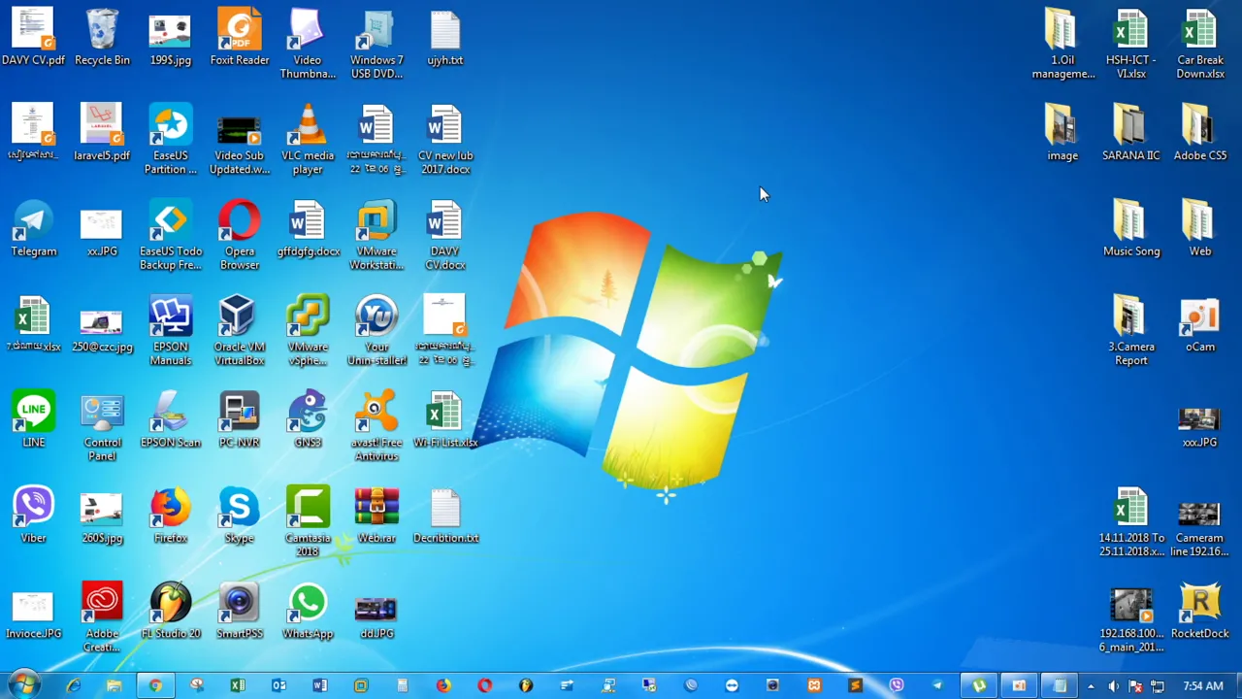Select the VMware Workstation desktop shortcut
The width and height of the screenshot is (1242, 699).
pyautogui.click(x=376, y=235)
